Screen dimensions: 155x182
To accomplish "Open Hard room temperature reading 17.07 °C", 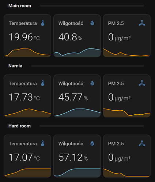I will (x=27, y=156).
